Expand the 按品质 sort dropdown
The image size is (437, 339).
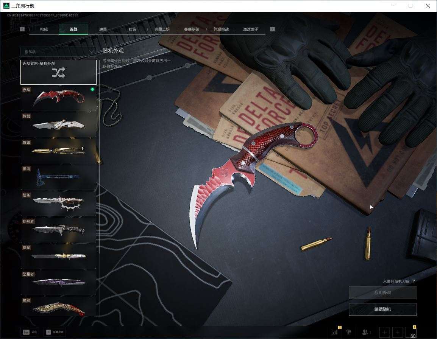[x=58, y=52]
